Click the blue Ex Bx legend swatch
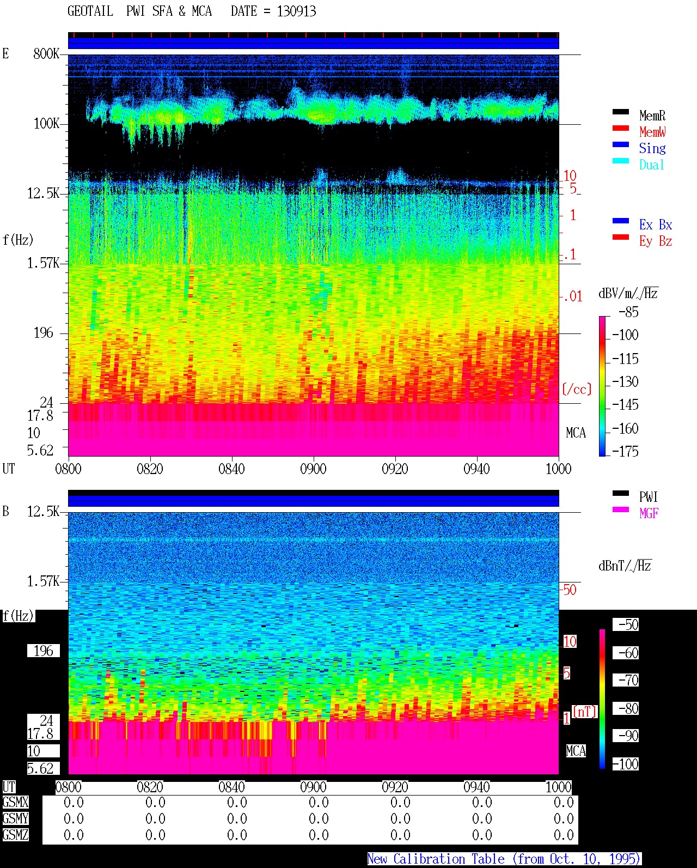This screenshot has height=868, width=697. [620, 221]
